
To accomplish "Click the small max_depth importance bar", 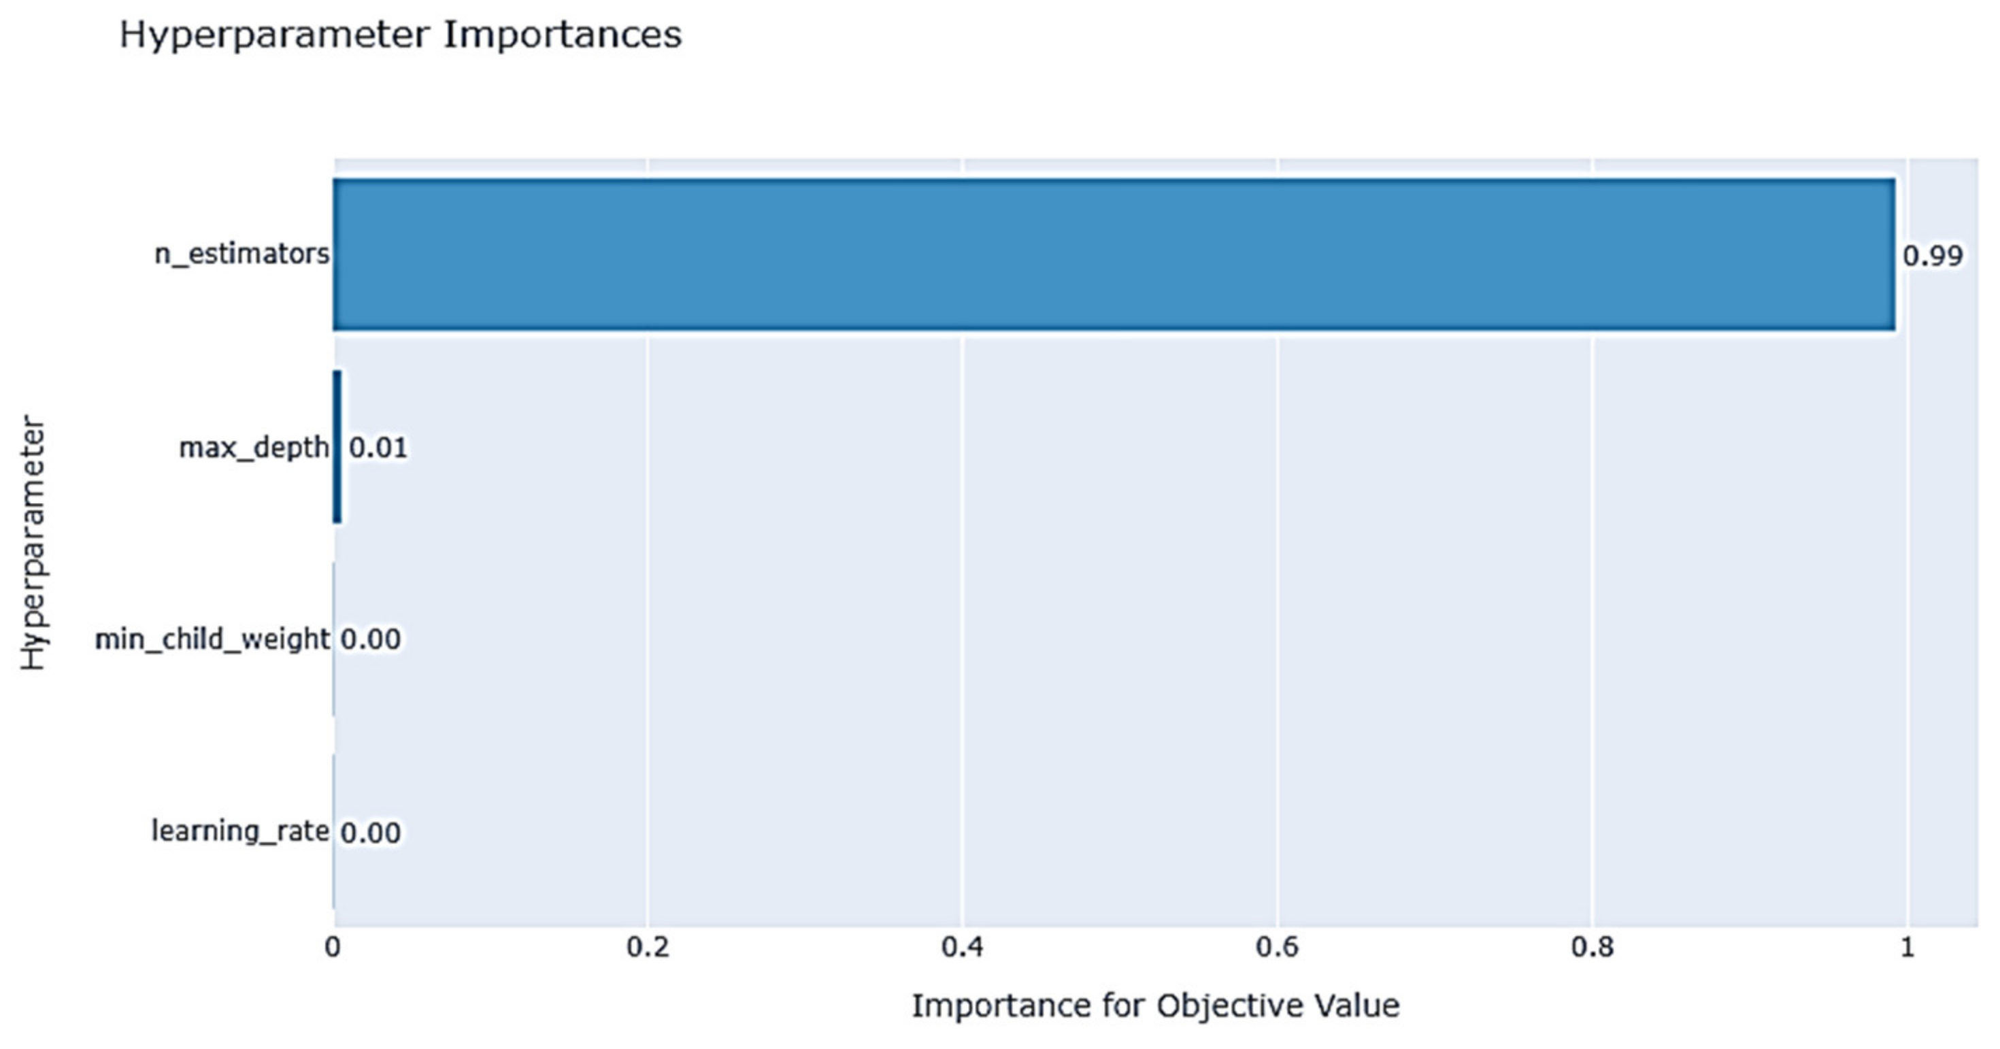I will coord(337,446).
